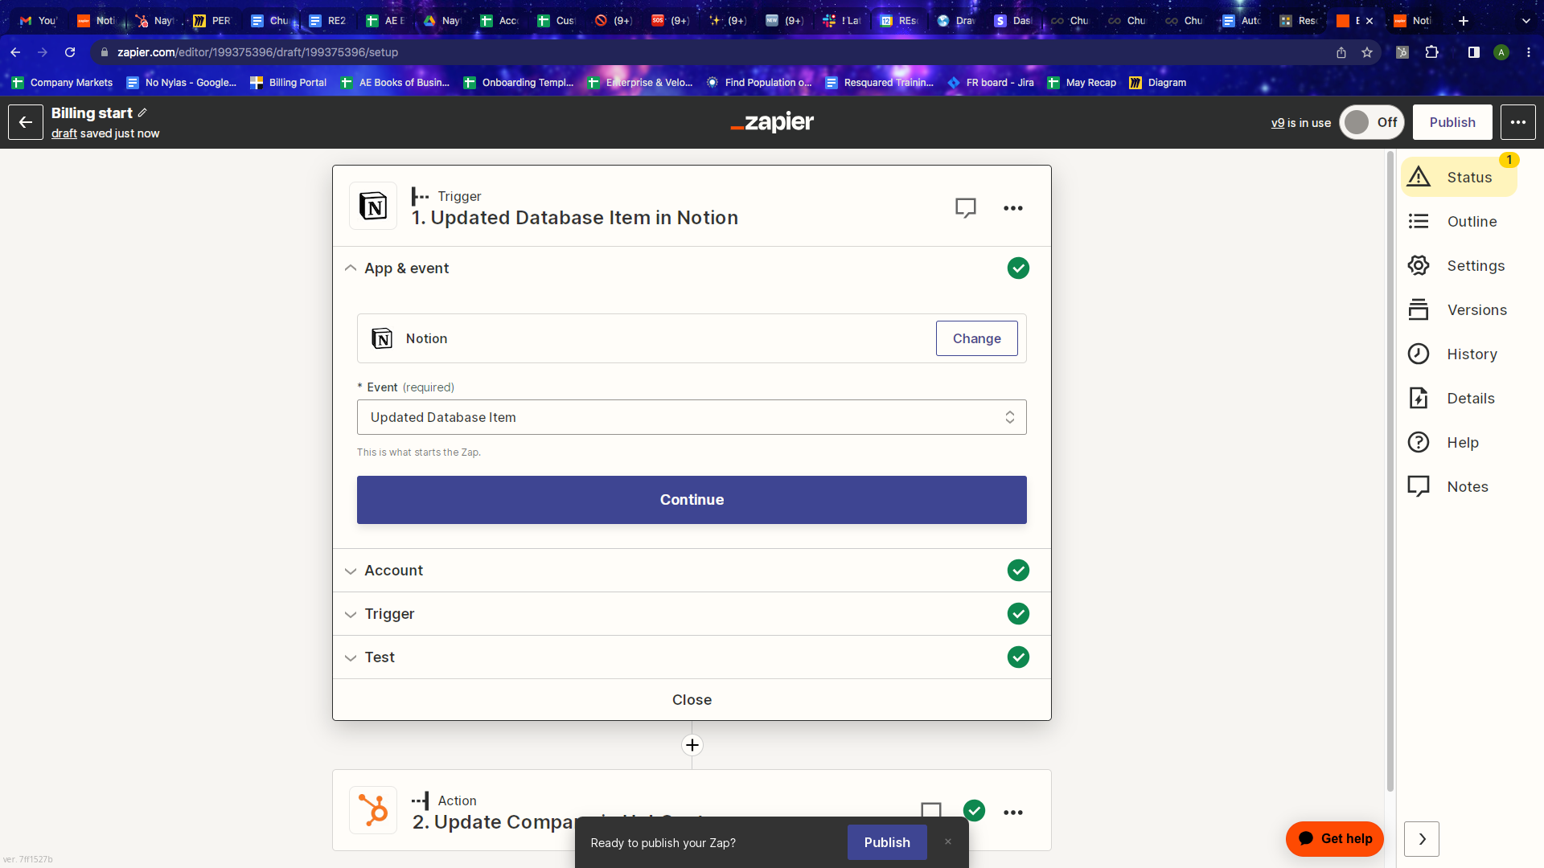1544x868 pixels.
Task: Open FR board - Jira bookmark
Action: point(991,83)
